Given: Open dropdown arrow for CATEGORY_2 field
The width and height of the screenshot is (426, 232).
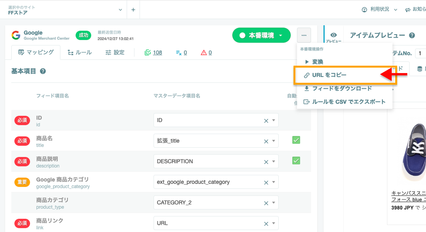Looking at the screenshot, I should pyautogui.click(x=274, y=202).
